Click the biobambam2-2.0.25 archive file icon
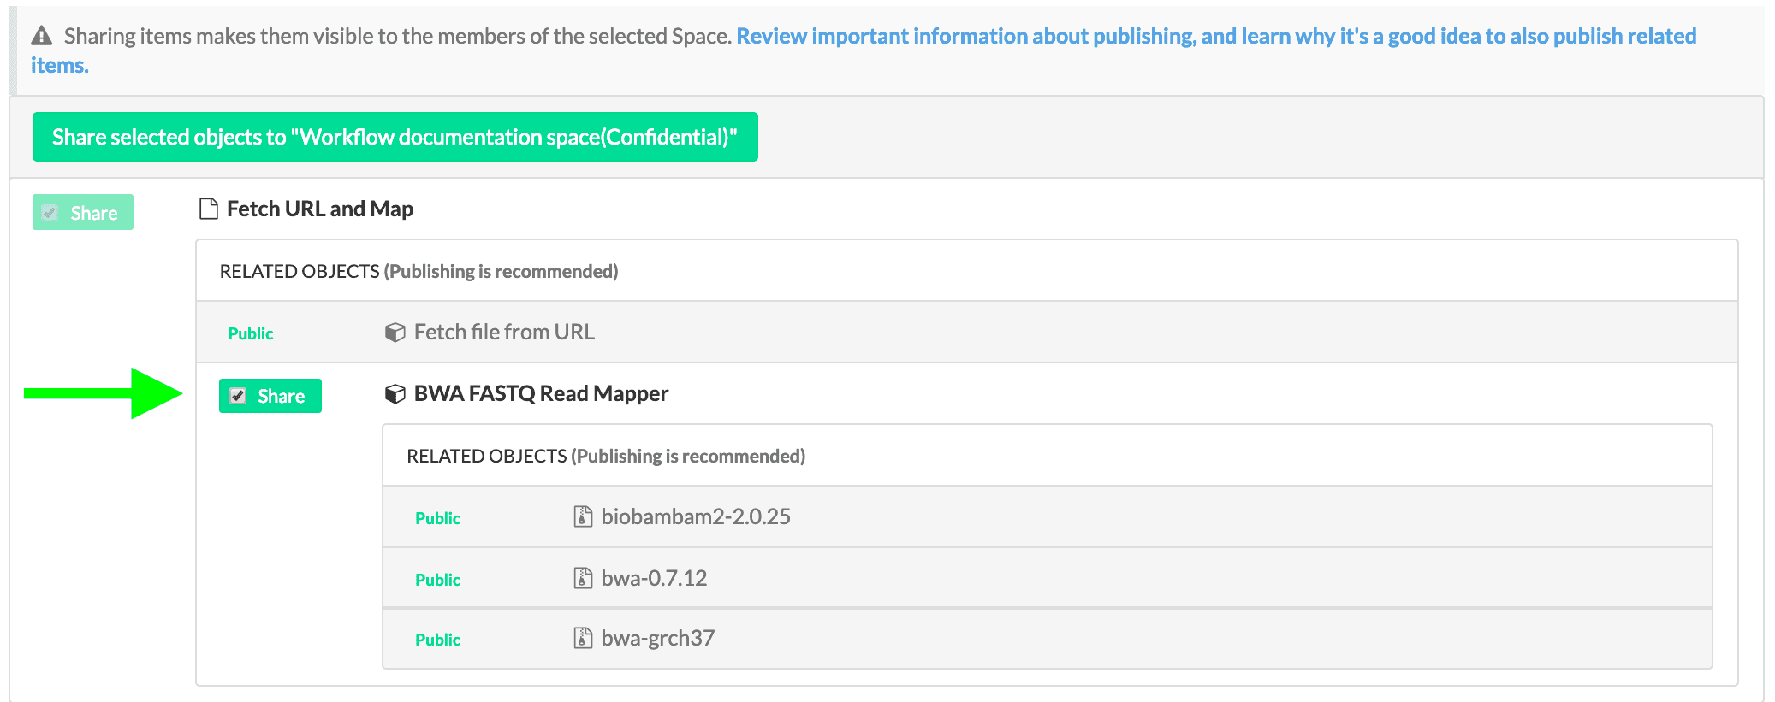The width and height of the screenshot is (1775, 702). [583, 516]
